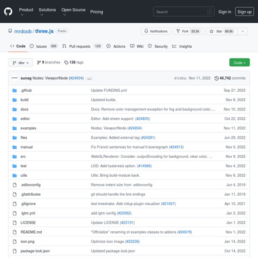This screenshot has height=258, width=258.
Task: Click 'Utils: Bring build-module back.' message
Action: click(x=116, y=175)
